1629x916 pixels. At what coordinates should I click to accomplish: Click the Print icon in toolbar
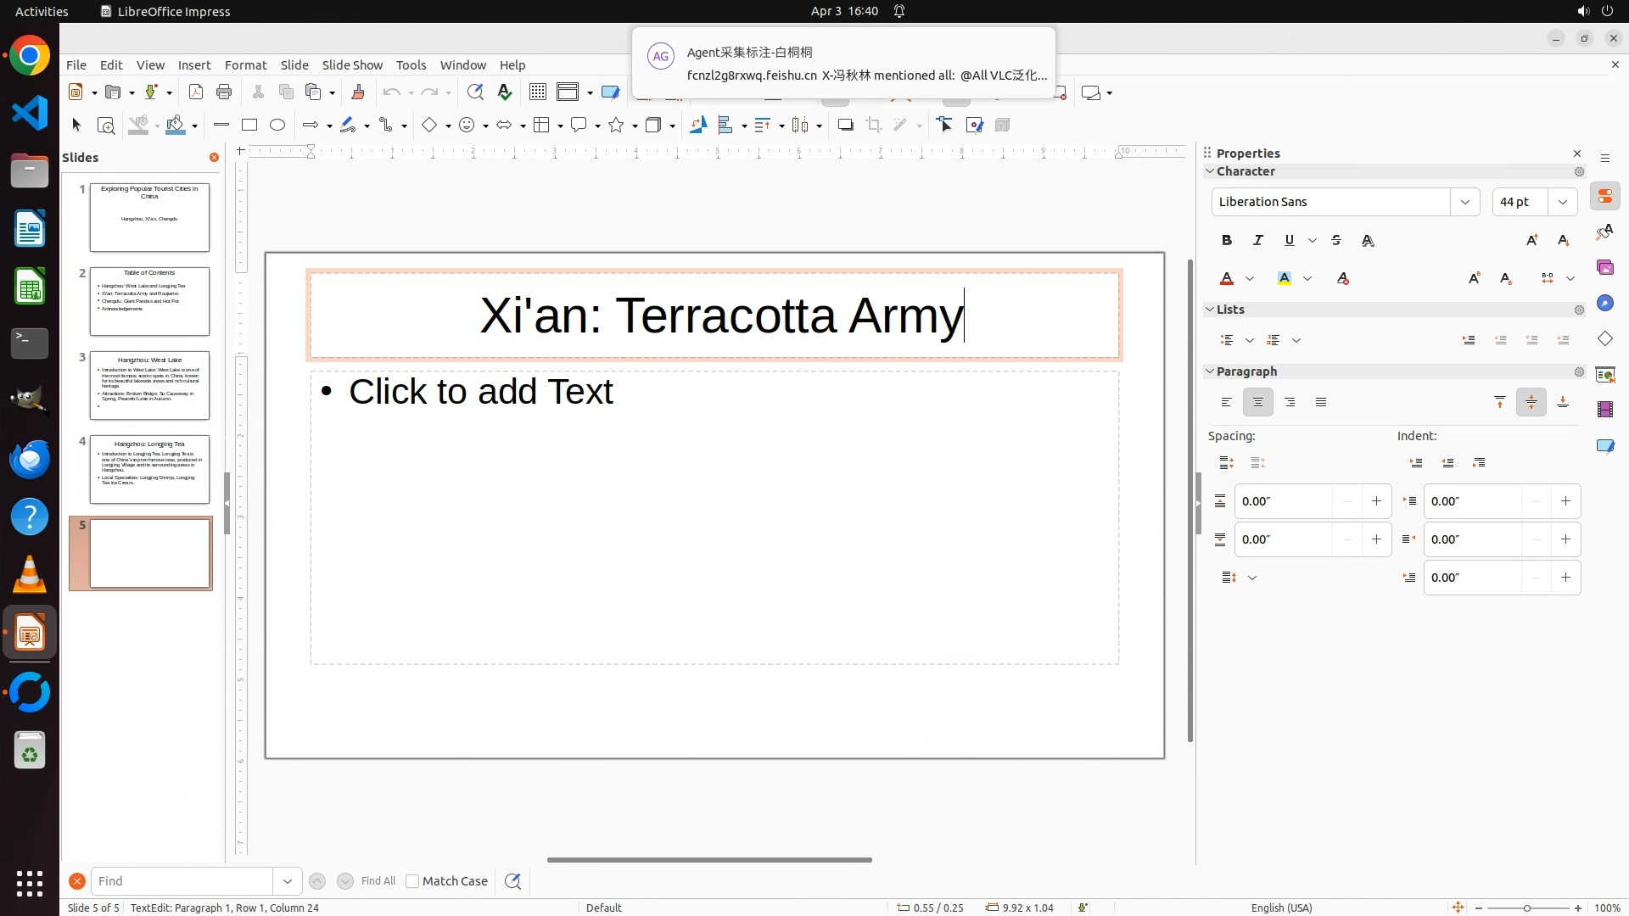[x=224, y=92]
